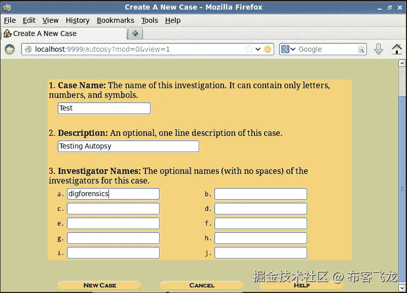
Task: Go to the Home page icon
Action: tap(397, 49)
